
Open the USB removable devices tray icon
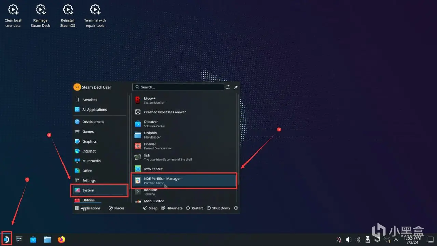click(x=368, y=240)
